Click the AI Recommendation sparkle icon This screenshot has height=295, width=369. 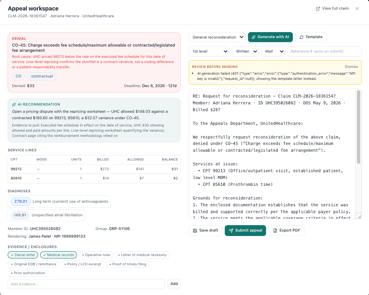coord(14,104)
